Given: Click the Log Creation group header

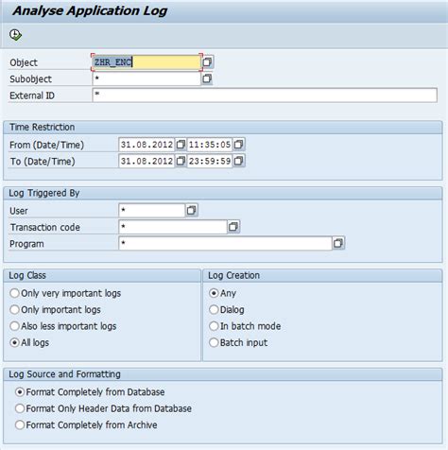Looking at the screenshot, I should point(322,275).
